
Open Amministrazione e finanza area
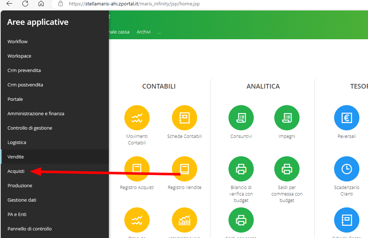(36, 114)
